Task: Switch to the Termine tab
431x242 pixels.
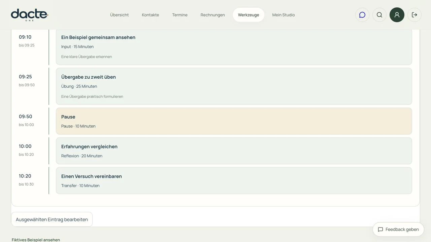Action: coord(180,15)
